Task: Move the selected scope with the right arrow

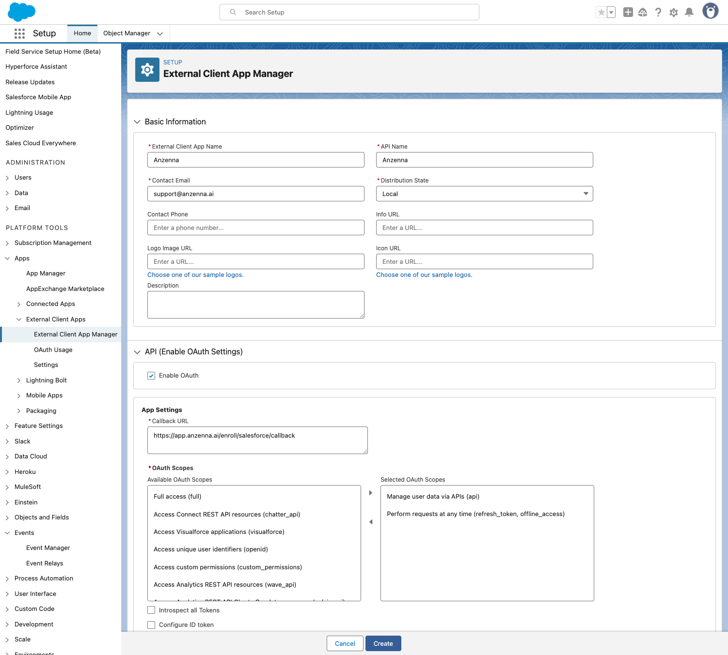Action: tap(371, 493)
